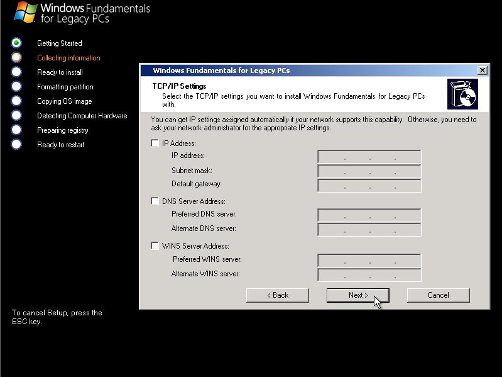Enable the DNS Server Address checkbox
Viewport: 502px width, 377px height.
point(155,201)
